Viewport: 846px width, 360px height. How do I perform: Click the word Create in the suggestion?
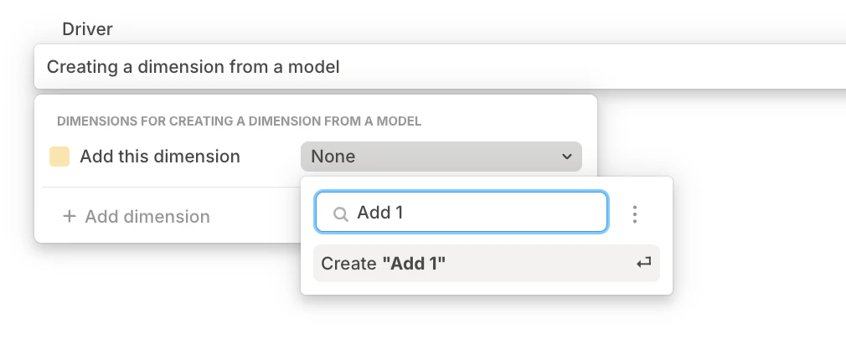click(x=348, y=263)
